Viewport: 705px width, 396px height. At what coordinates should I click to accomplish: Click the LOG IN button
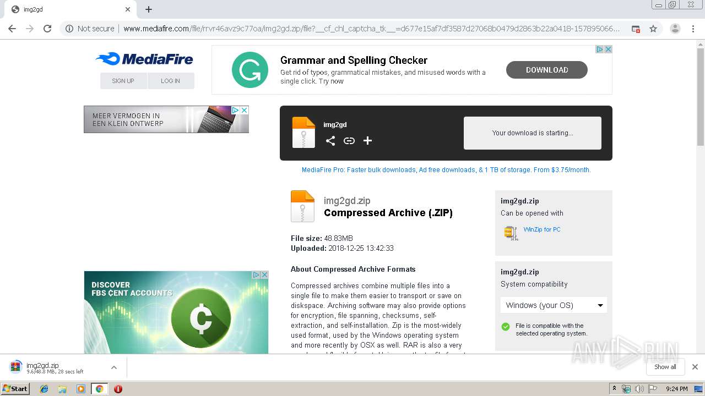[x=171, y=81]
